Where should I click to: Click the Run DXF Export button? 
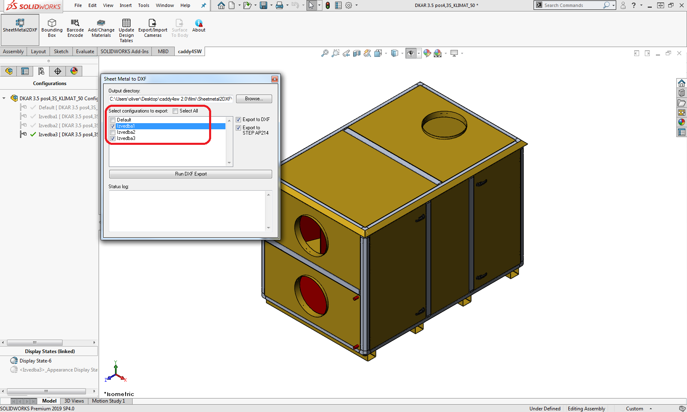(x=191, y=174)
